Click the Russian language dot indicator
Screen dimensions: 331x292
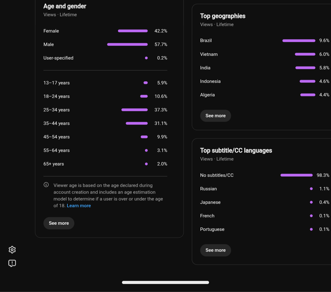311,189
